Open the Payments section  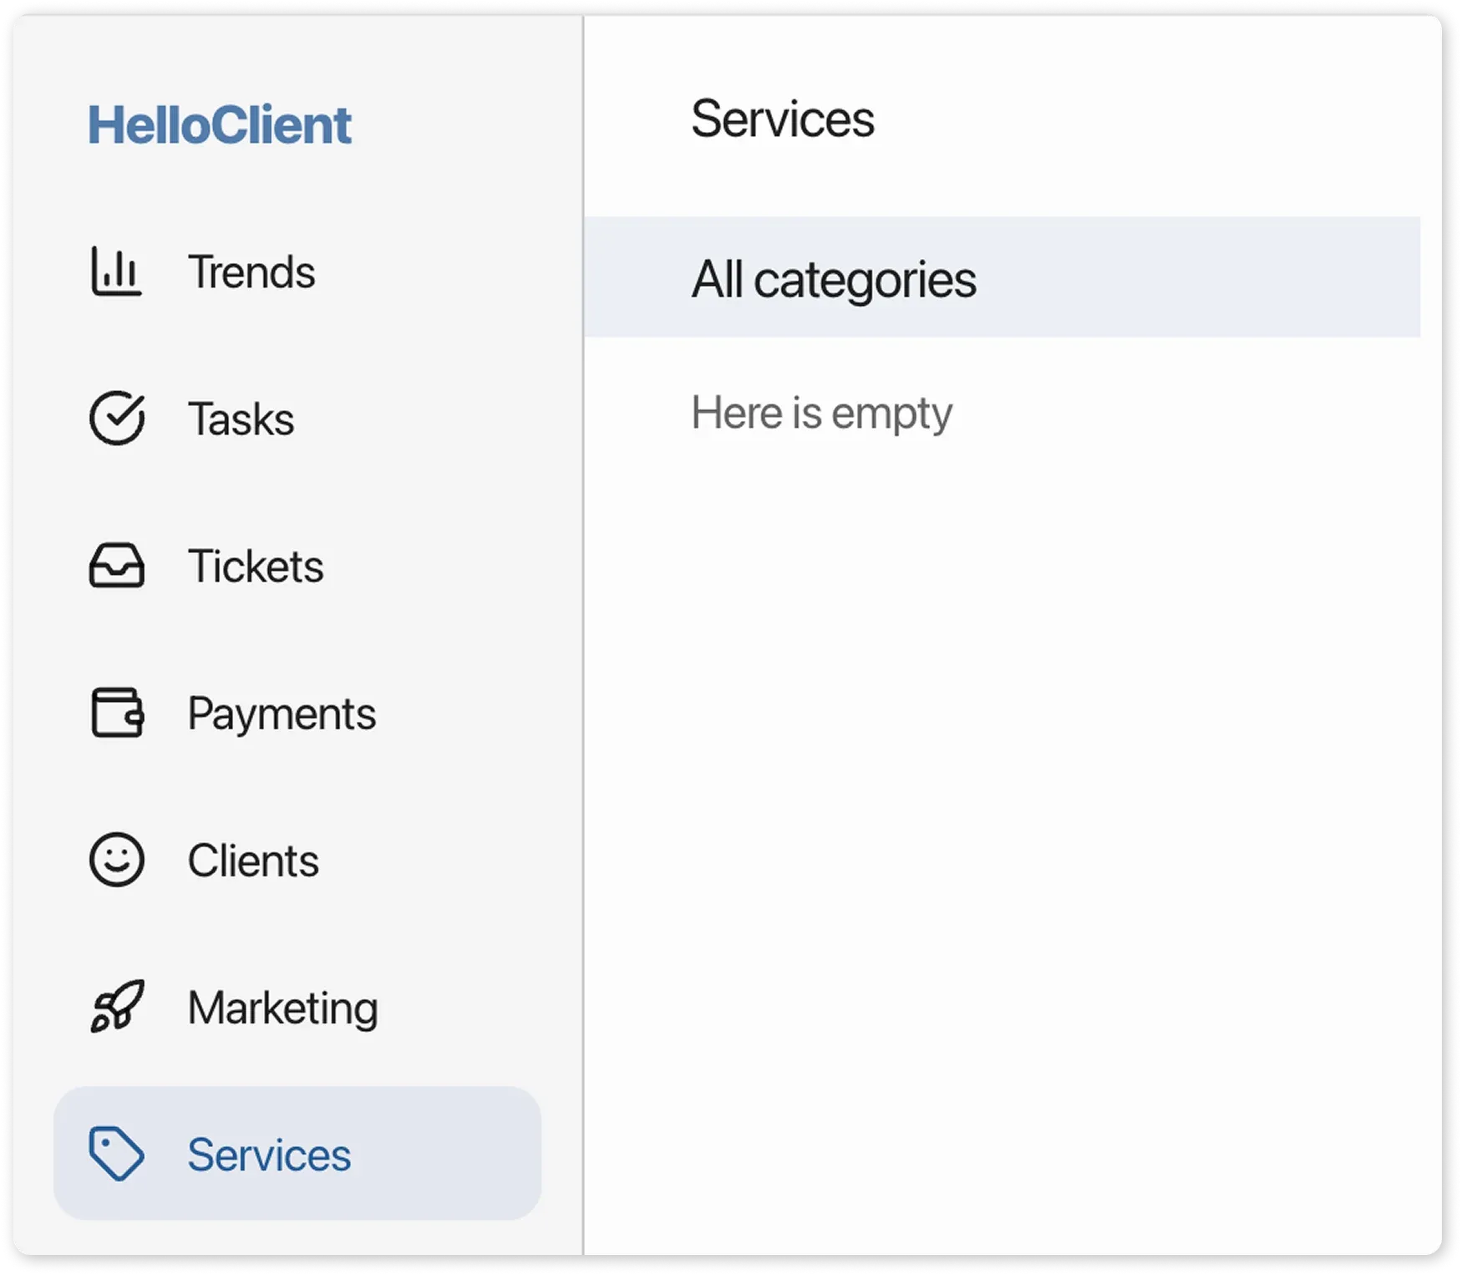point(281,714)
